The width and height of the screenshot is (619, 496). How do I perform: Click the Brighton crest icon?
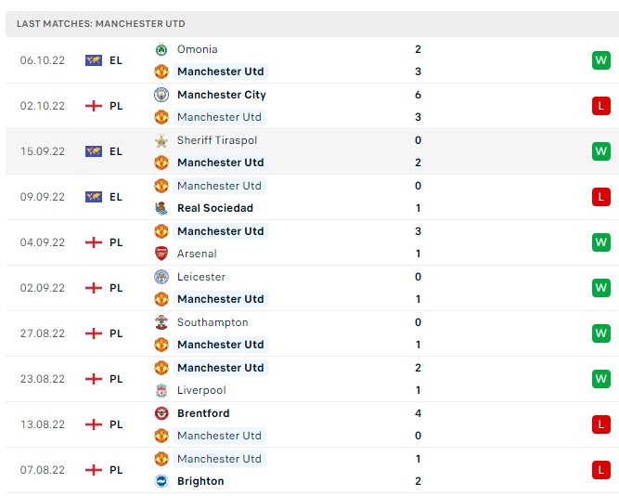[161, 481]
